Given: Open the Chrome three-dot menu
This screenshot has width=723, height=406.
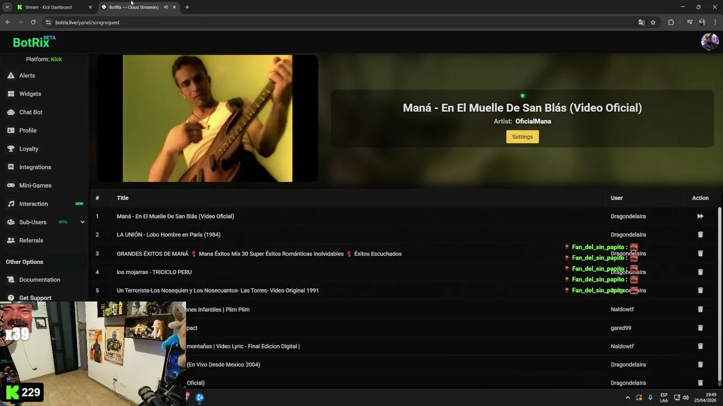Looking at the screenshot, I should point(716,23).
